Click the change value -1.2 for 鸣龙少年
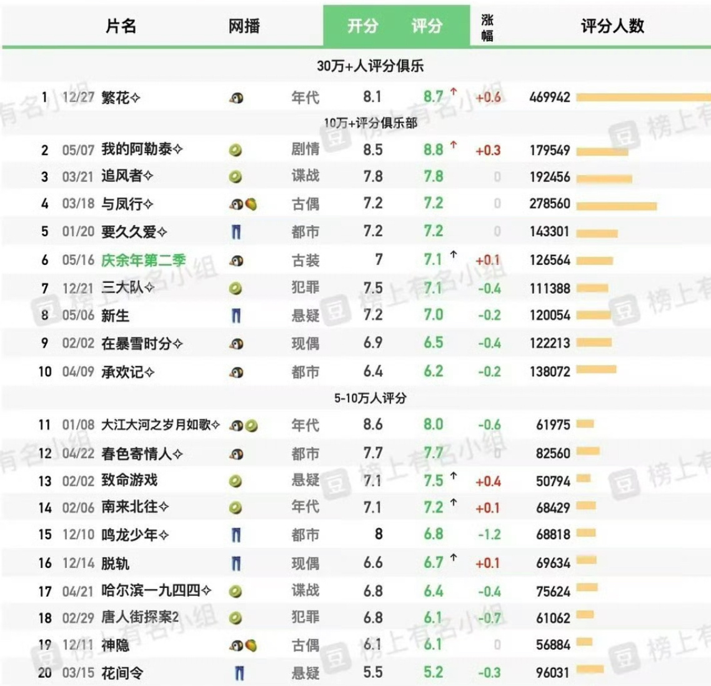 [489, 535]
